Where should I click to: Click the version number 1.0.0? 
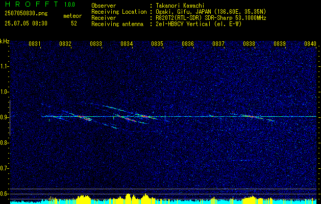pyautogui.click(x=69, y=5)
